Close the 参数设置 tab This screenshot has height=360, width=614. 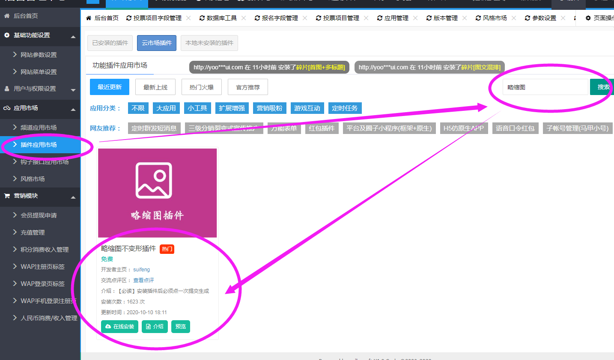(x=563, y=18)
